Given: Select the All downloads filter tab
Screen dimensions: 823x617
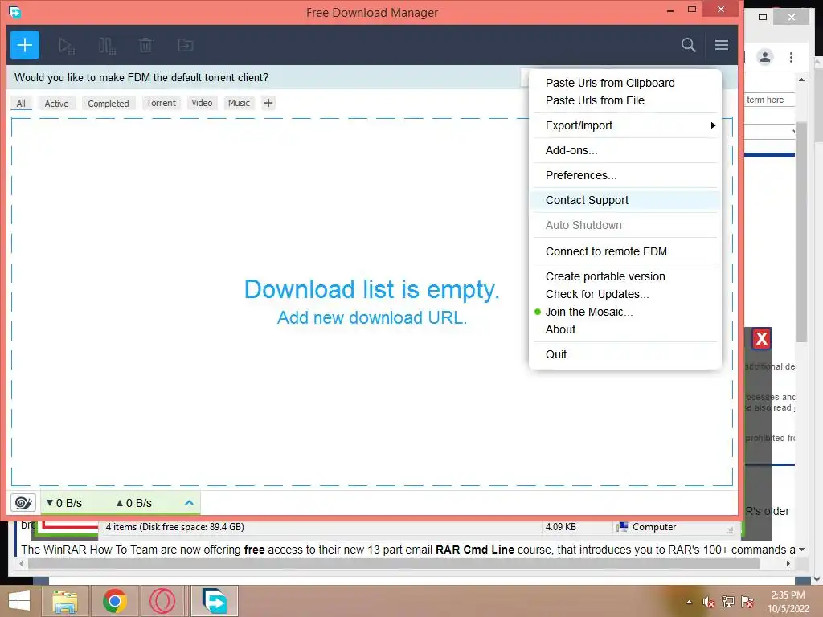Looking at the screenshot, I should pos(21,104).
